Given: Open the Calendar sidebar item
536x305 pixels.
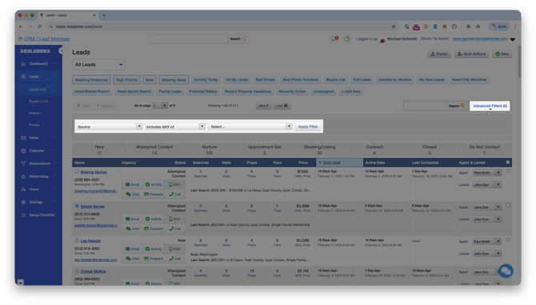Looking at the screenshot, I should pos(38,151).
